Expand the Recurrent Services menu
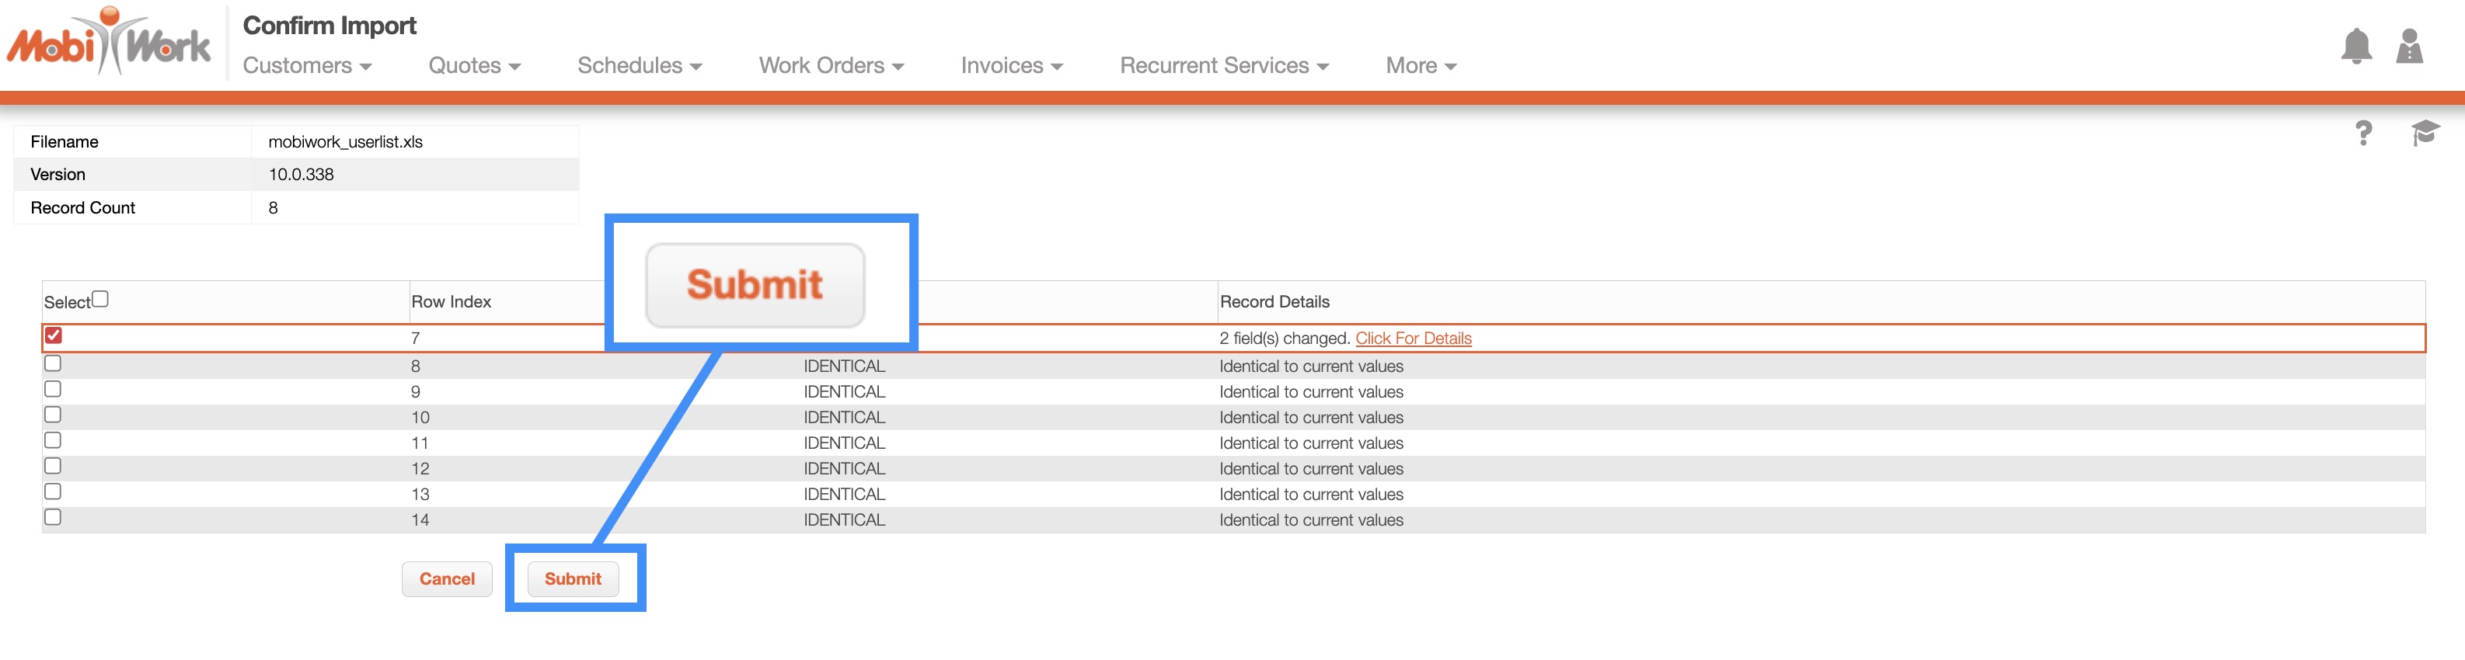 1224,66
